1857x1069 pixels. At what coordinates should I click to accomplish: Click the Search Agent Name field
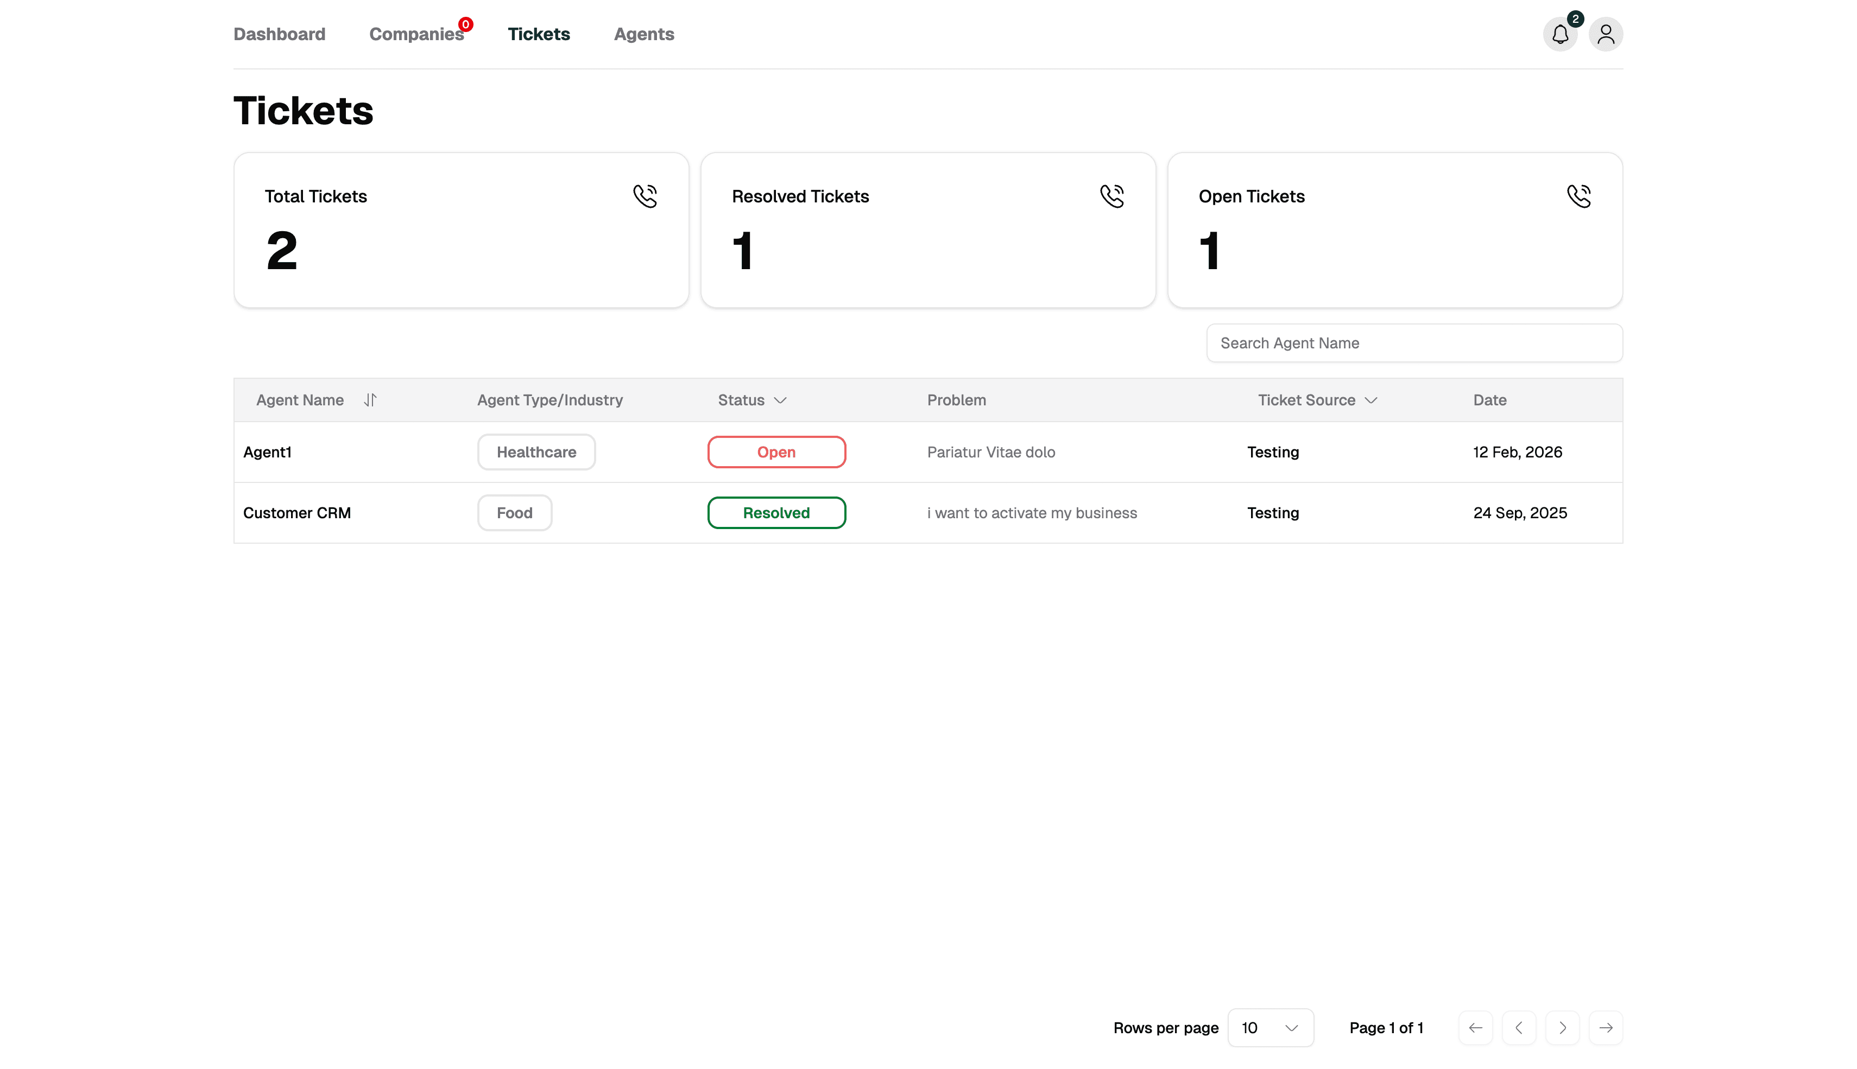click(1413, 343)
